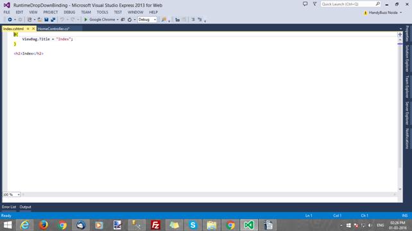Open the DEBUG menu
Screen dimensions: 412x231
coord(69,12)
